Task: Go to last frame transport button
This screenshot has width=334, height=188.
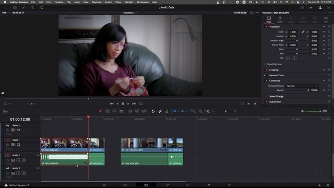Action: (x=134, y=103)
